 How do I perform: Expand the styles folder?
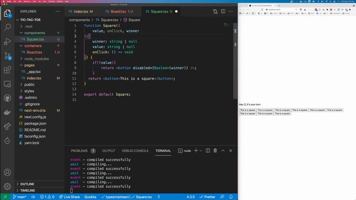click(29, 91)
